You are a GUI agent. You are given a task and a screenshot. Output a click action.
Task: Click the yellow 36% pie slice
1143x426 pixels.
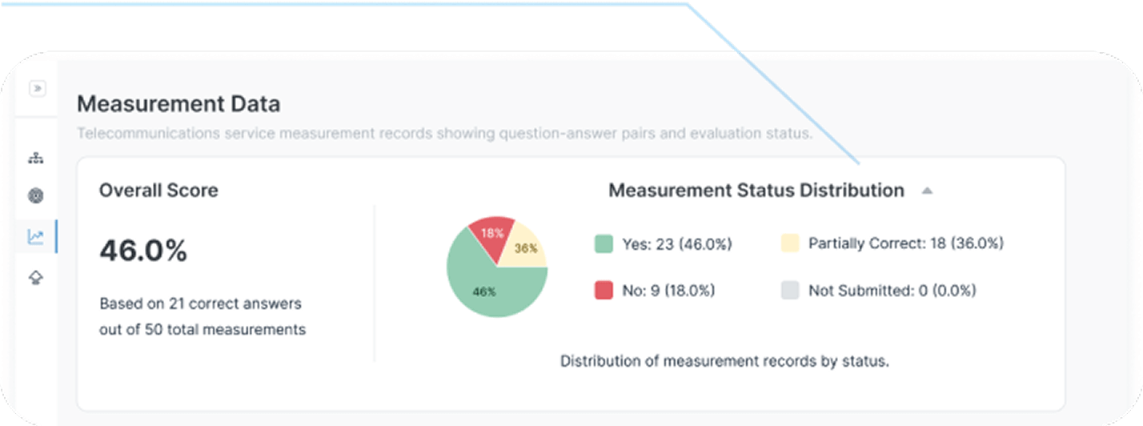coord(526,248)
